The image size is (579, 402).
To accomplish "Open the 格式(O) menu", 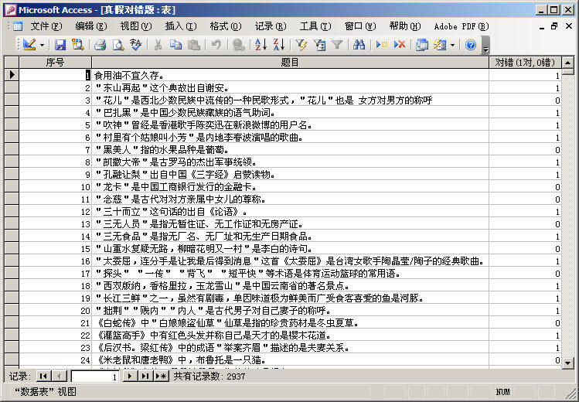I will (225, 26).
